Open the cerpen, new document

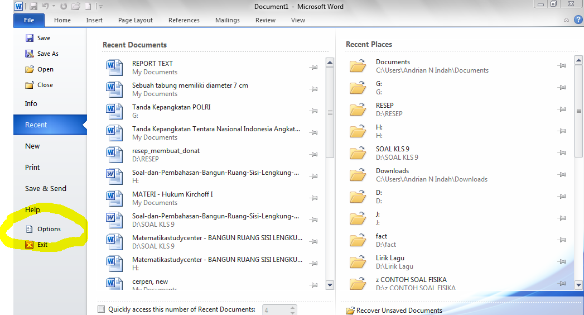(210, 284)
